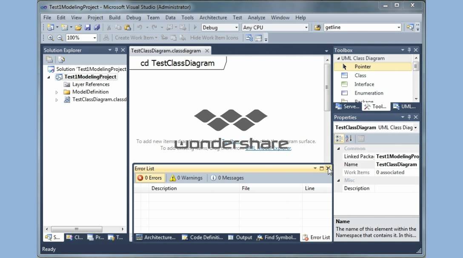The width and height of the screenshot is (463, 258).
Task: Select the Interface tool in Toolbox
Action: [x=373, y=84]
